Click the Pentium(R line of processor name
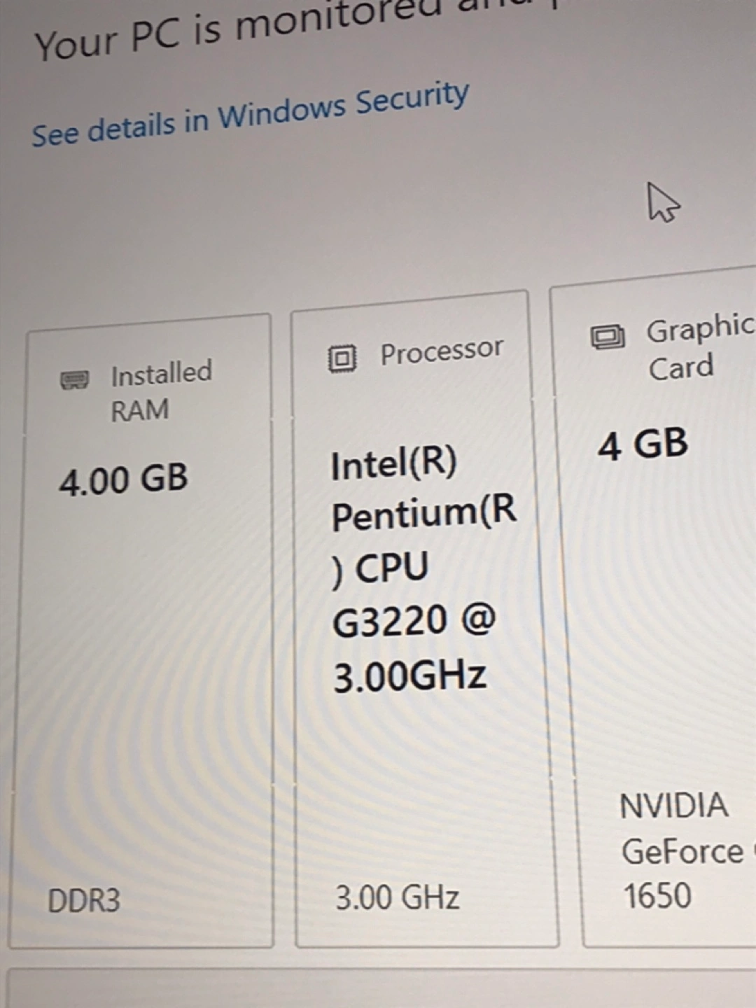Image resolution: width=756 pixels, height=1008 pixels. point(423,514)
